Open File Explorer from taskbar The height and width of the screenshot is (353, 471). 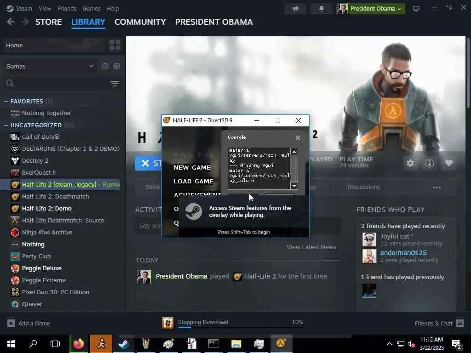pyautogui.click(x=236, y=344)
